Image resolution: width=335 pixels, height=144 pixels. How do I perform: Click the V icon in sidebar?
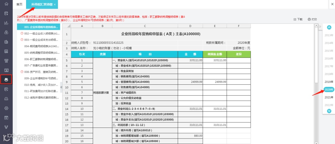click(6, 127)
